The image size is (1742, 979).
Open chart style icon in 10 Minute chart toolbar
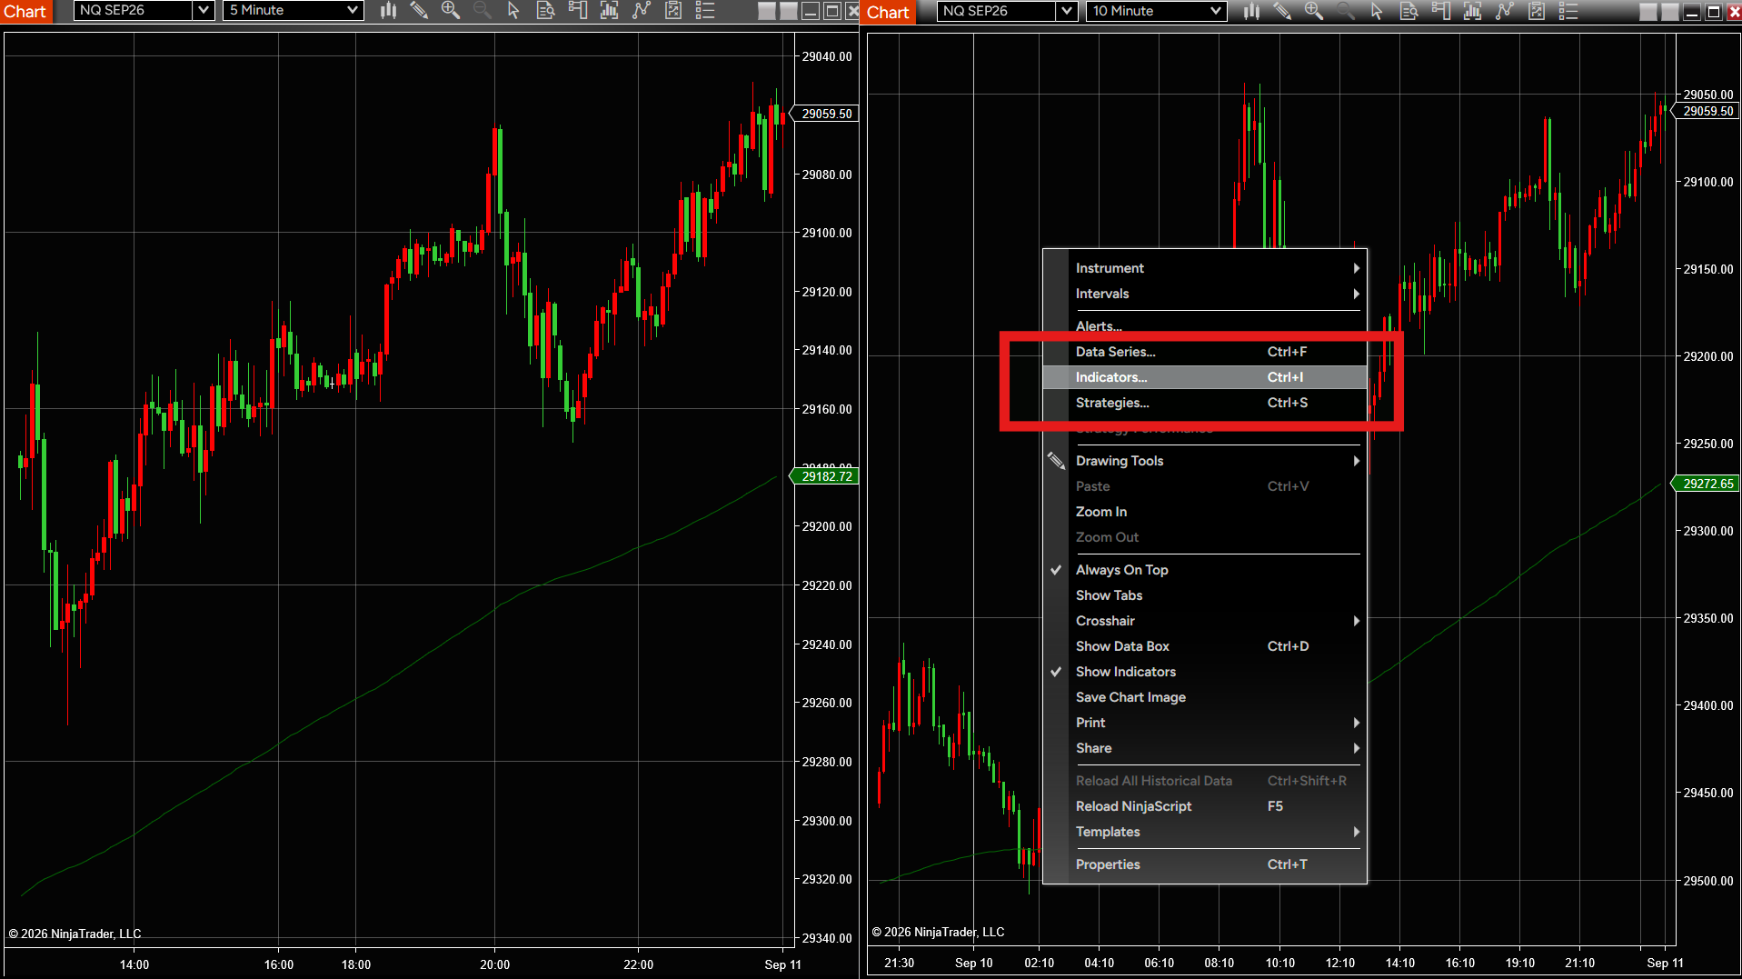(1251, 11)
